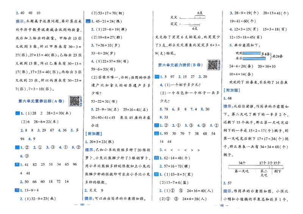Select the line (2)13-7=6(篮)

click(x=174, y=183)
